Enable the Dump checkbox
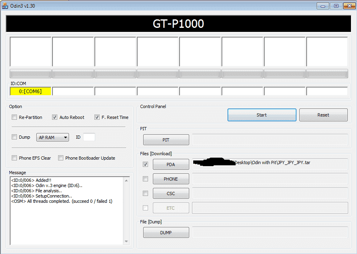Screen dimensions: 357x254 pyautogui.click(x=15, y=137)
